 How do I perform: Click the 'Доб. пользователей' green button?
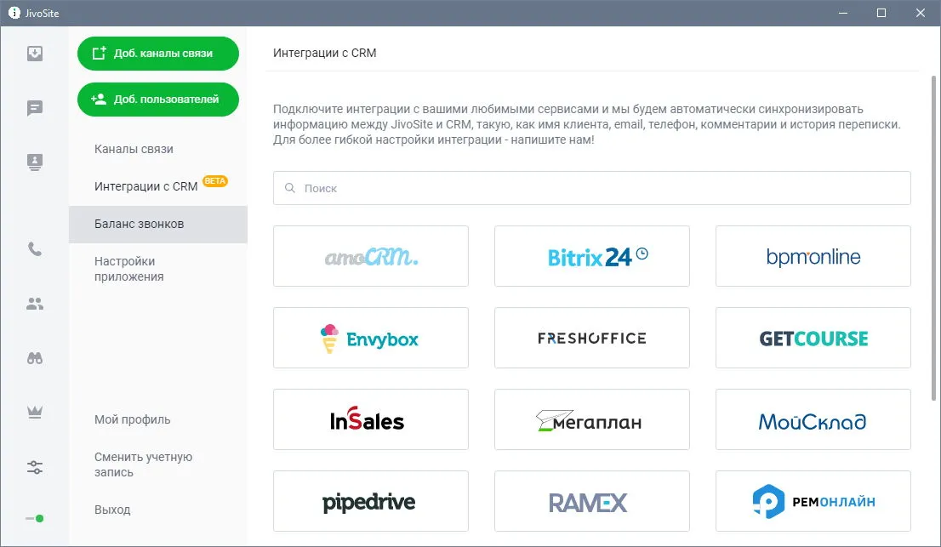click(158, 99)
